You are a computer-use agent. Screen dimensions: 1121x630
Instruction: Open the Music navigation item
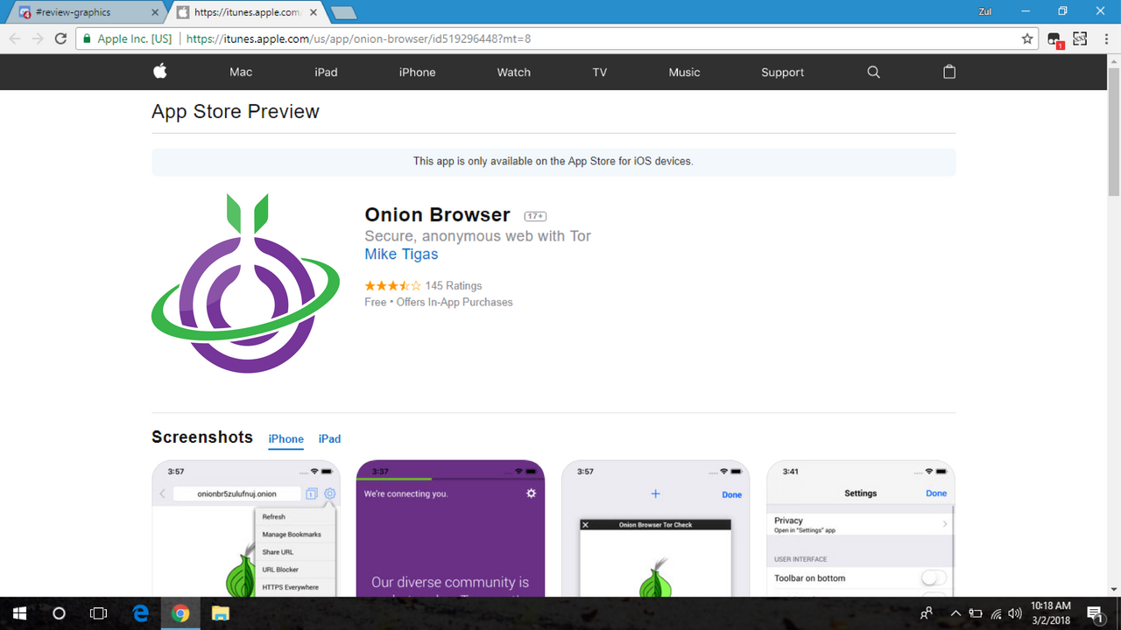coord(684,72)
